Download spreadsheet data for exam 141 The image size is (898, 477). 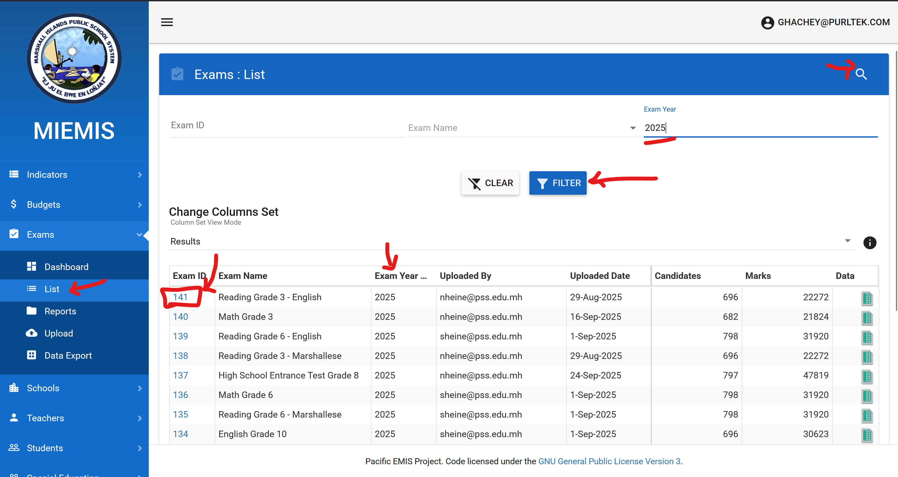[x=867, y=298]
